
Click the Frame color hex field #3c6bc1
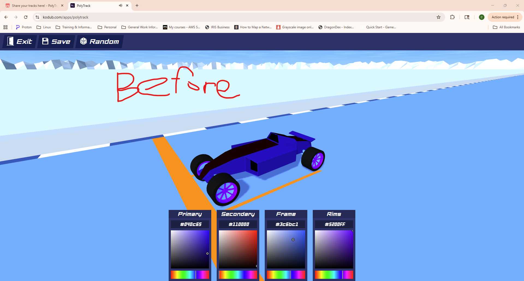coord(286,224)
